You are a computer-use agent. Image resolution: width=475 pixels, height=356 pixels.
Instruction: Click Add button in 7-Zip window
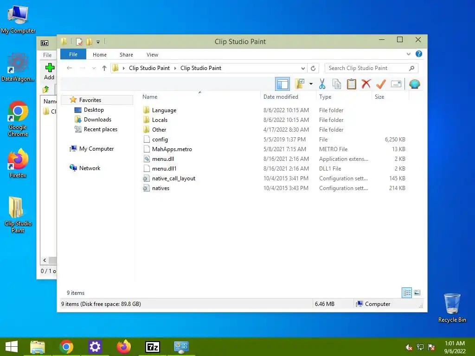49,72
